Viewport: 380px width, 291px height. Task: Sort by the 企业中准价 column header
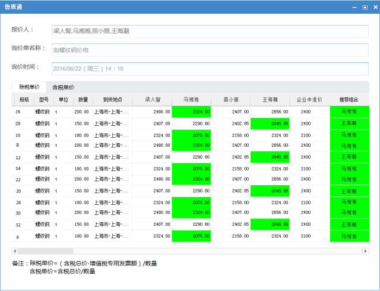[x=309, y=99]
